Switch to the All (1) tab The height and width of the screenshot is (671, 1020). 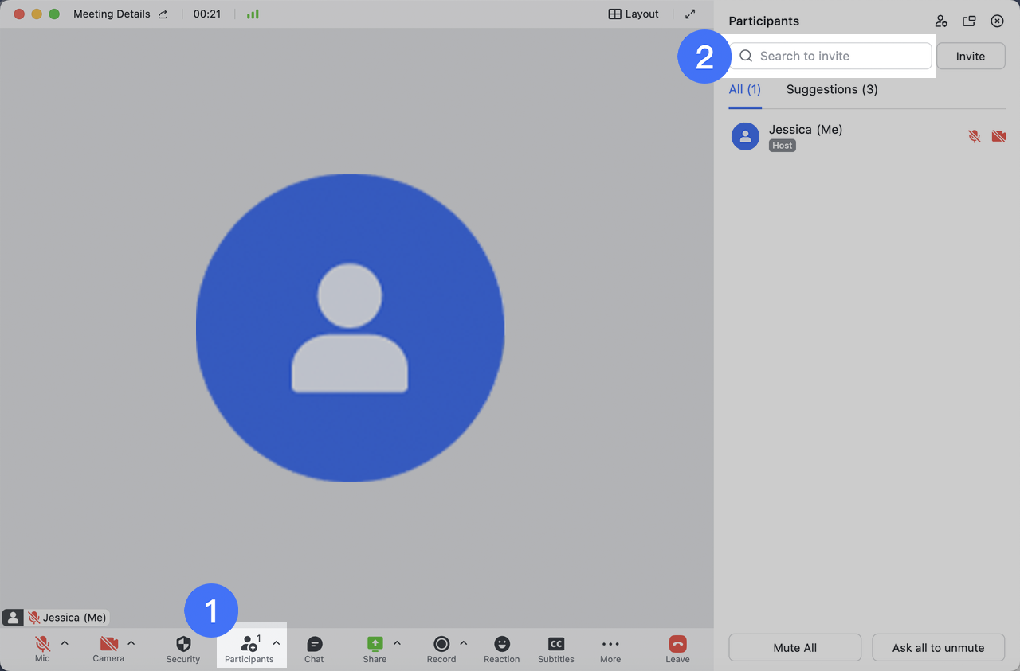coord(745,89)
